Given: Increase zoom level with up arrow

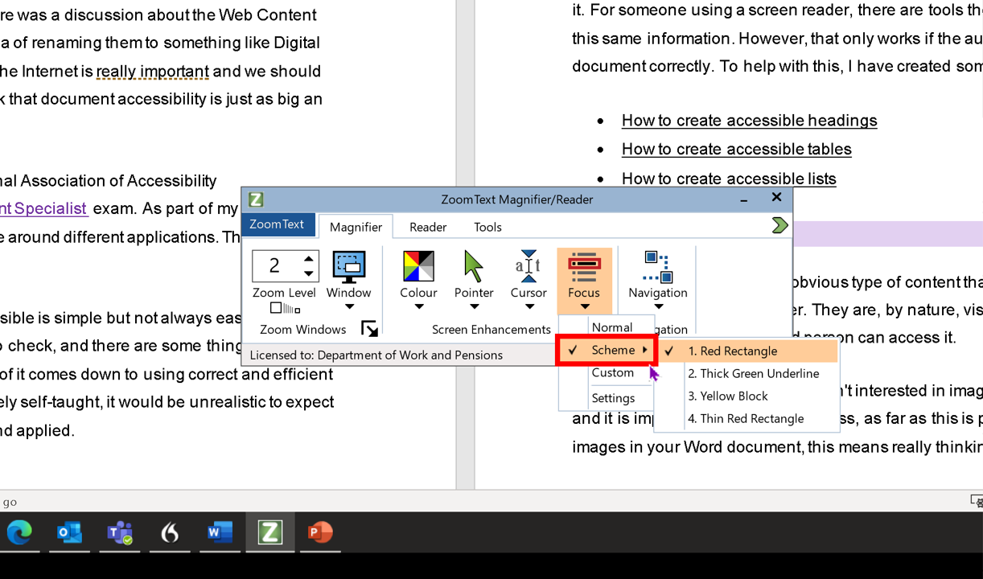Looking at the screenshot, I should [x=309, y=258].
